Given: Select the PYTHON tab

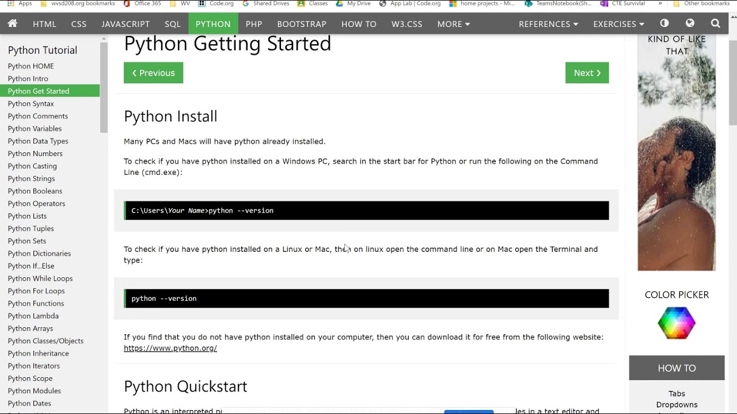Looking at the screenshot, I should pyautogui.click(x=213, y=24).
